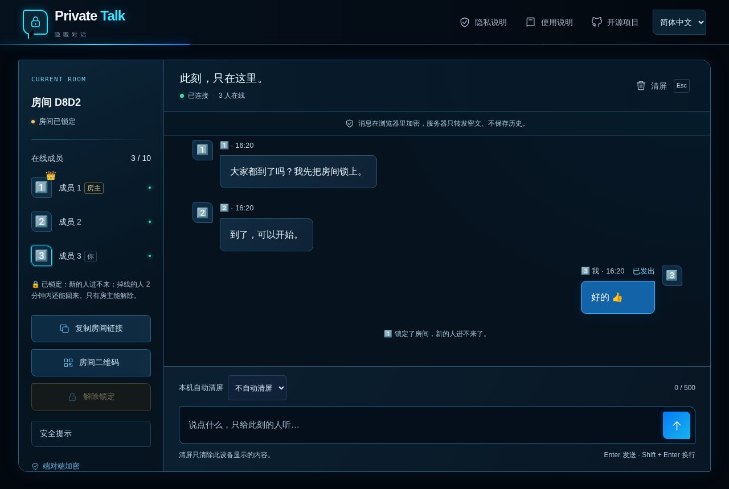Click the 3 人在线 text

[232, 96]
